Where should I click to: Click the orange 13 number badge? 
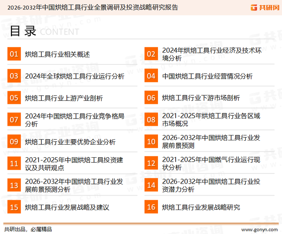(14, 185)
